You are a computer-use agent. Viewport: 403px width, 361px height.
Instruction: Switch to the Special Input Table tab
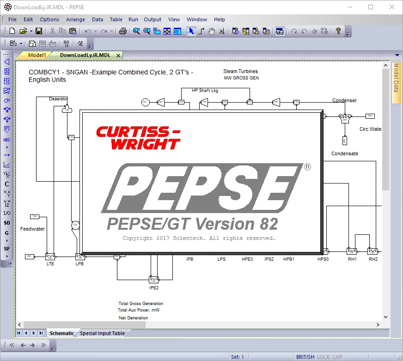pyautogui.click(x=102, y=333)
